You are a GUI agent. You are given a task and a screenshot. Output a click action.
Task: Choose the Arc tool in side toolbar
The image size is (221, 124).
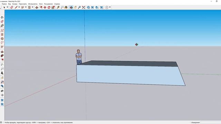(2, 43)
